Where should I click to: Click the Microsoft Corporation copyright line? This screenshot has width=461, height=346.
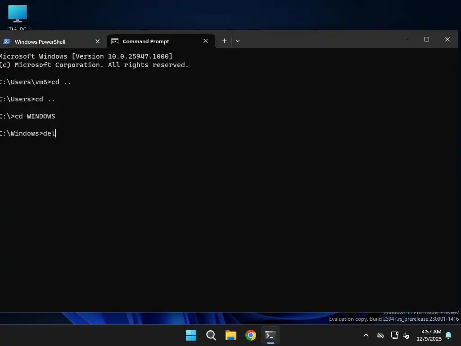94,65
